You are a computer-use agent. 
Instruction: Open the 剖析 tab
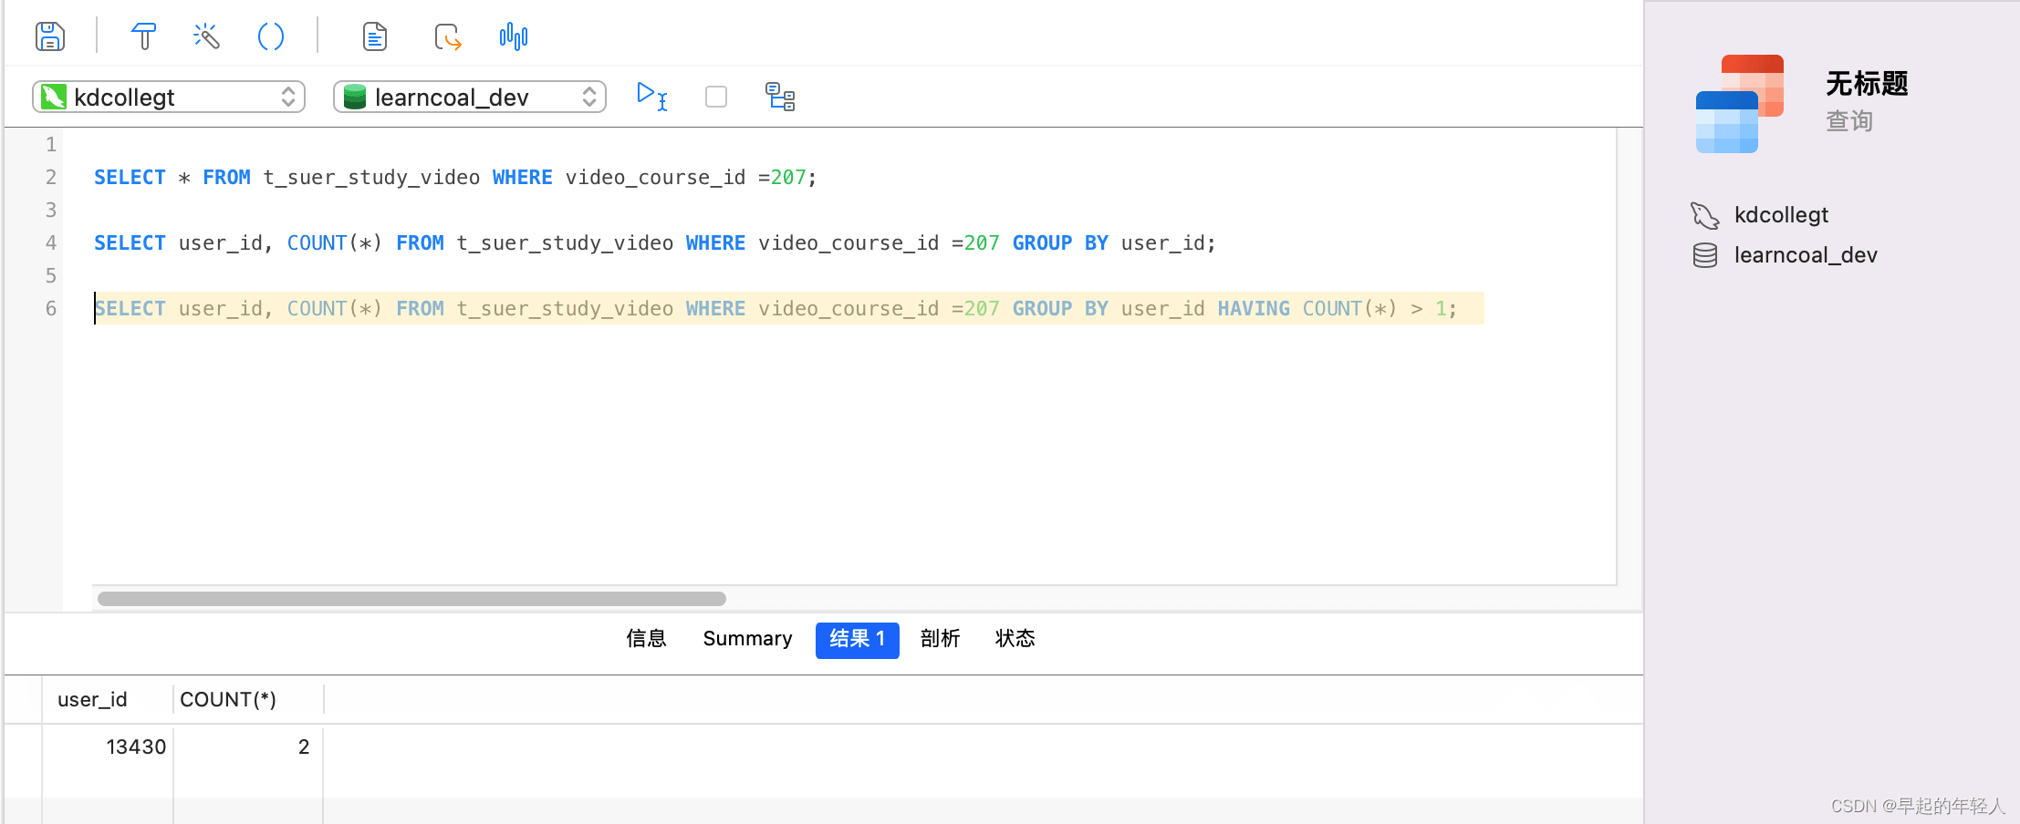click(940, 639)
